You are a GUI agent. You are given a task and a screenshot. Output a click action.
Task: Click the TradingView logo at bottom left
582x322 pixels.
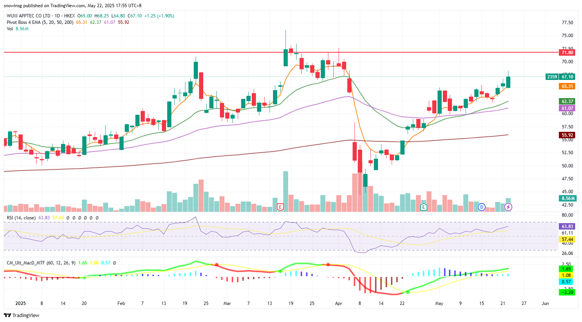(x=22, y=315)
